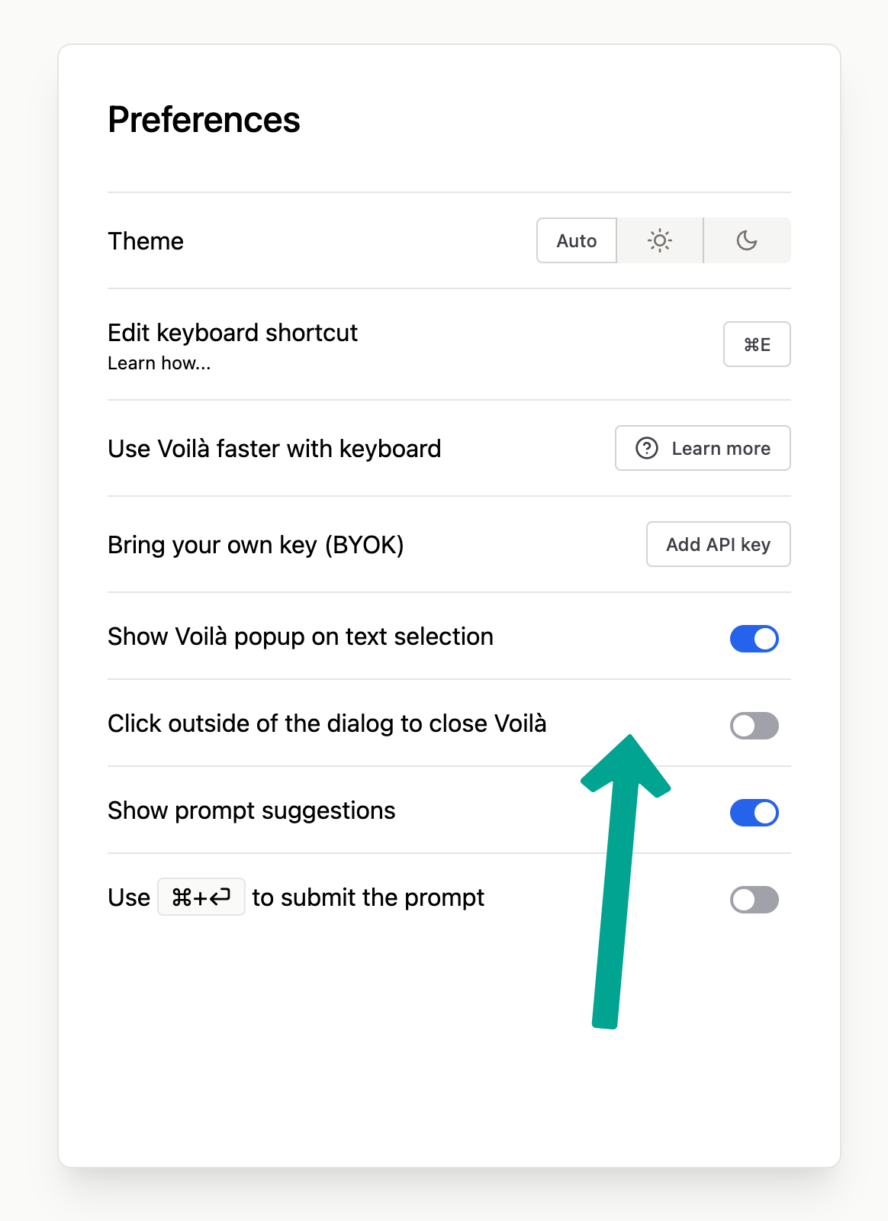The width and height of the screenshot is (888, 1221).
Task: Click the Theme label
Action: coord(146,241)
